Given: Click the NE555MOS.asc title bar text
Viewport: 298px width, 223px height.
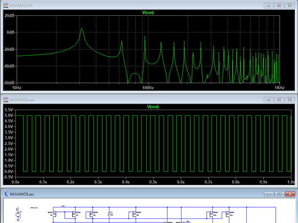Looking at the screenshot, I should click(22, 194).
